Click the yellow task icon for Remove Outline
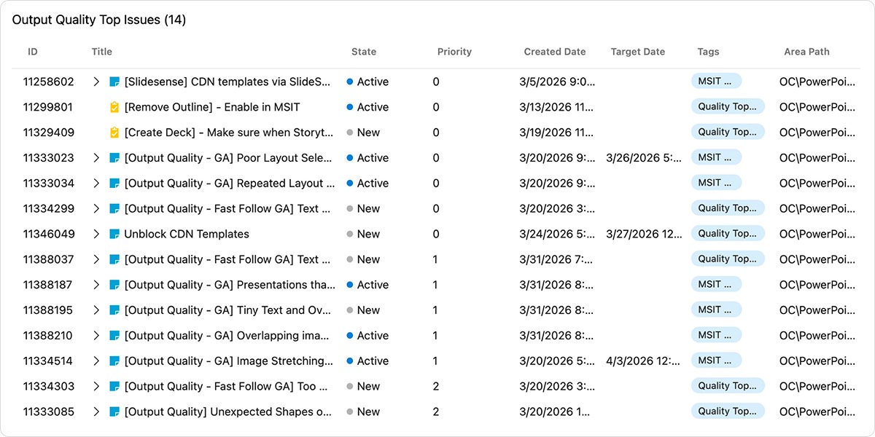The image size is (875, 437). 114,107
